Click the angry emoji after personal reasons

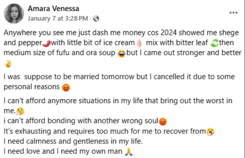[x=66, y=87]
